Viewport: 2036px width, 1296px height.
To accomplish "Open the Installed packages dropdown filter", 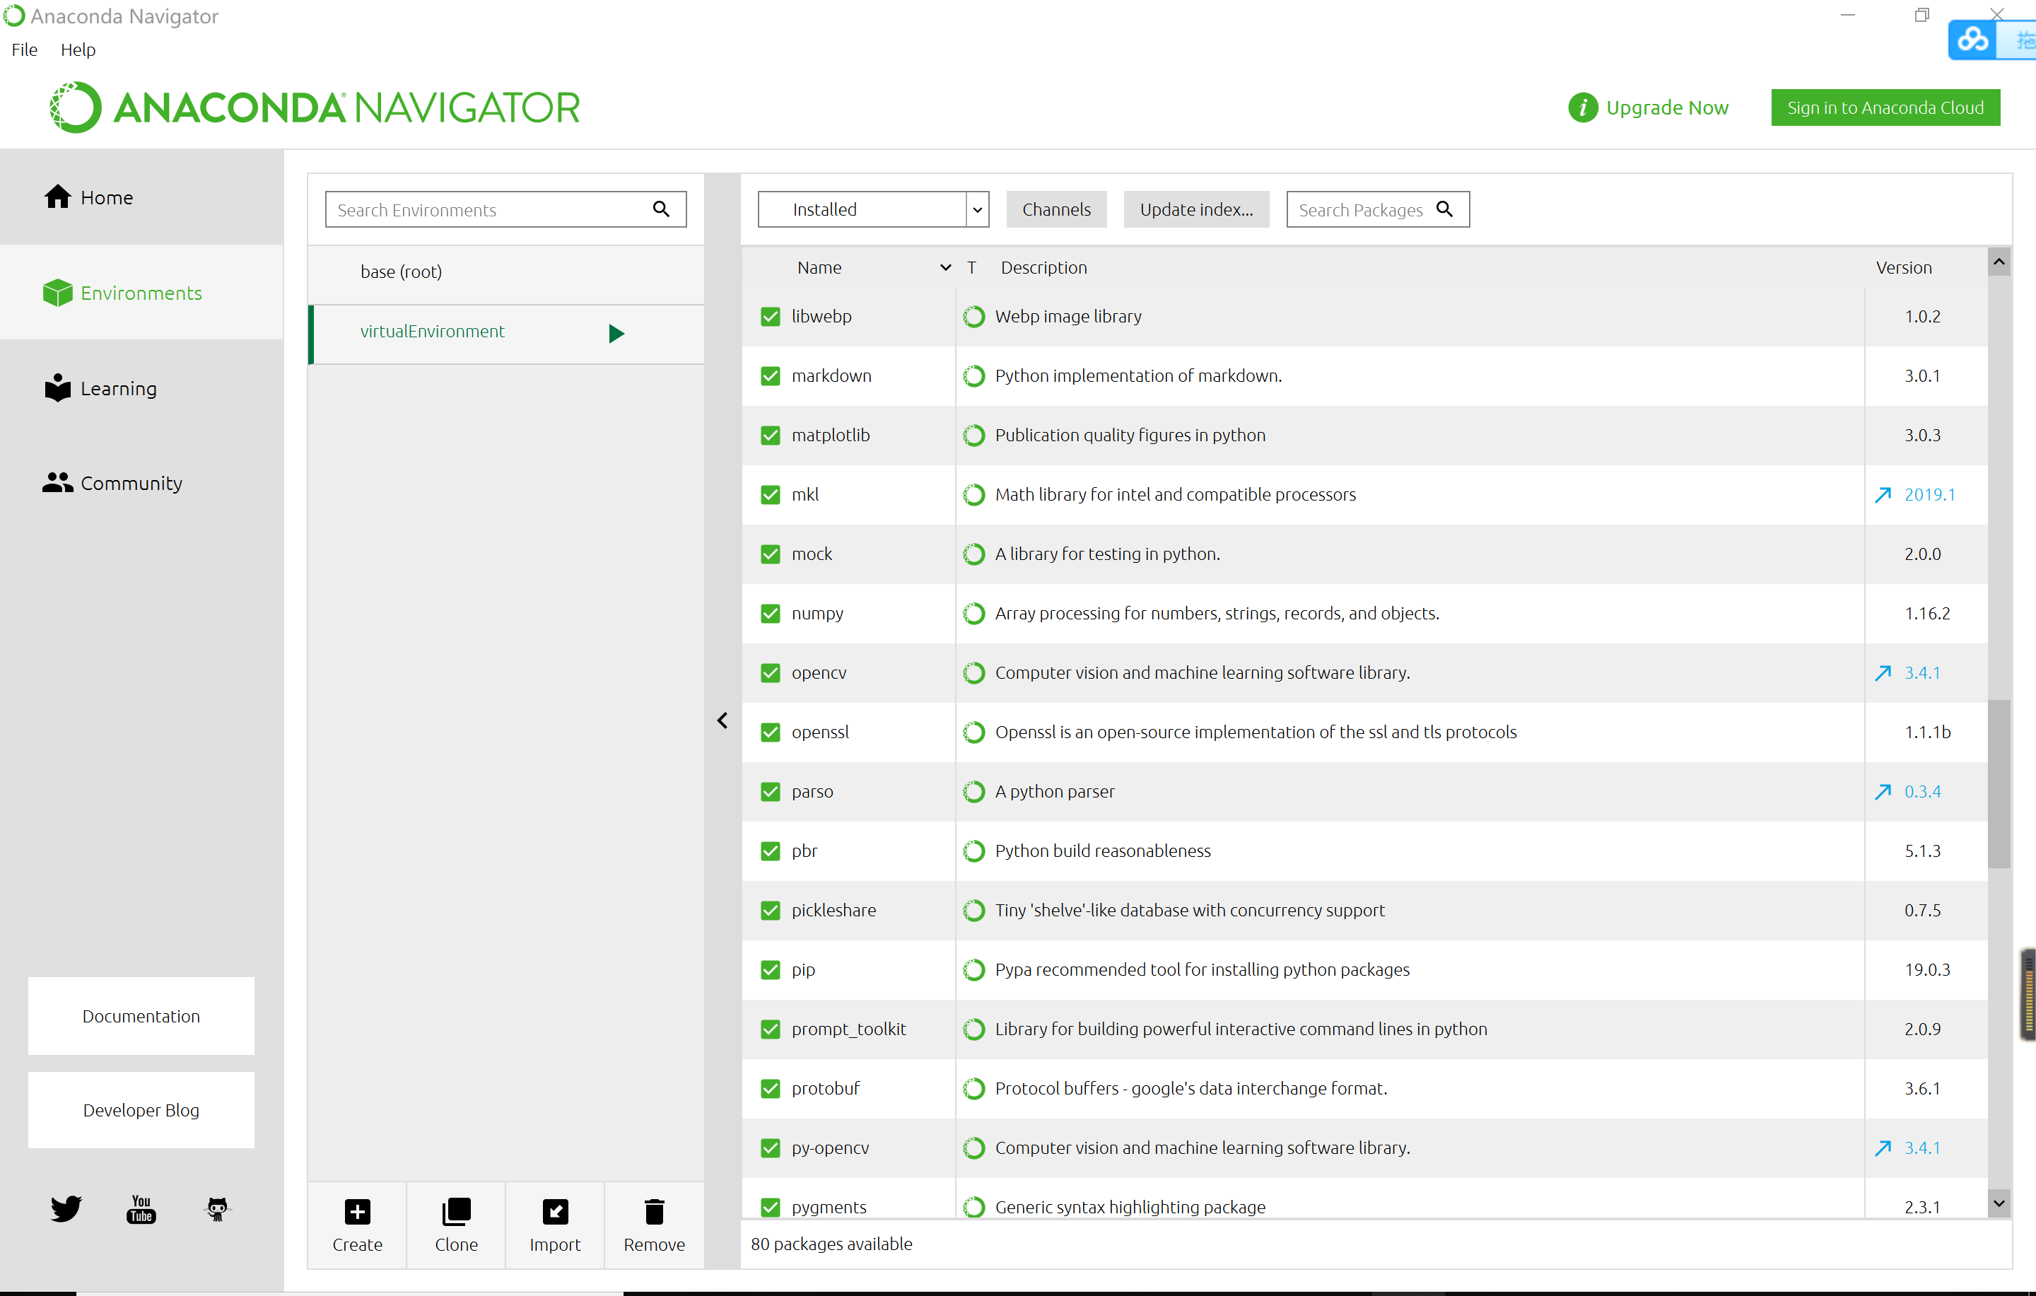I will tap(978, 209).
